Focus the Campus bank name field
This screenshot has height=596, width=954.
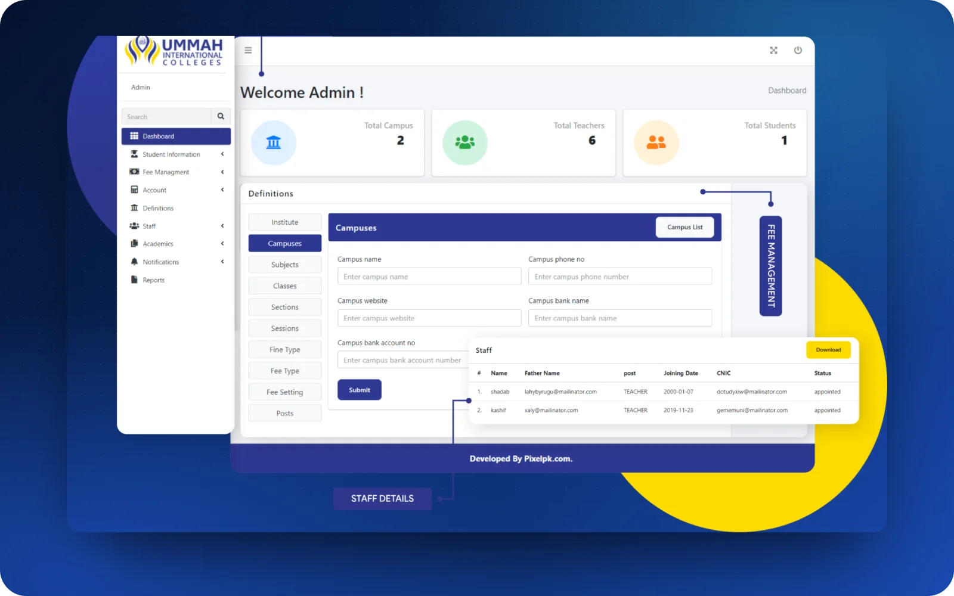click(620, 318)
